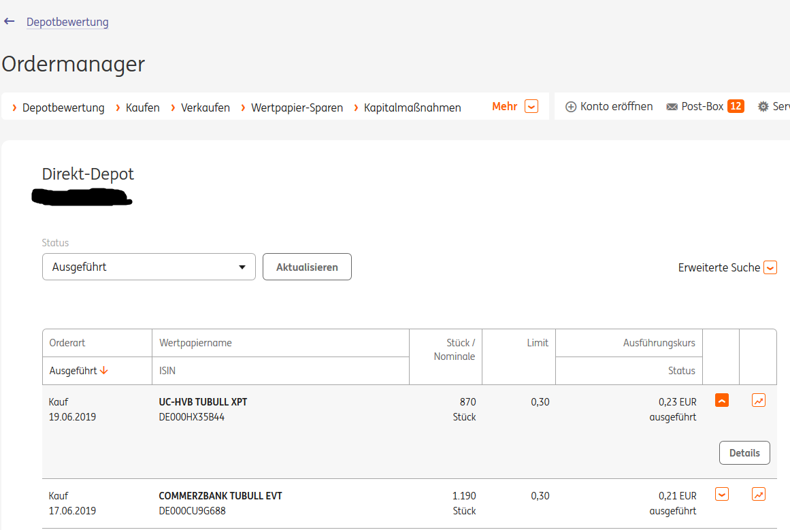Open the Verkaufen menu item
Screen dimensions: 790x530
point(205,107)
